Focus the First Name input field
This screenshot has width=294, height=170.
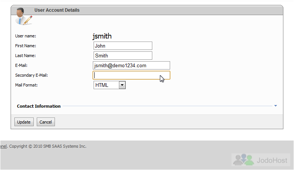123,46
